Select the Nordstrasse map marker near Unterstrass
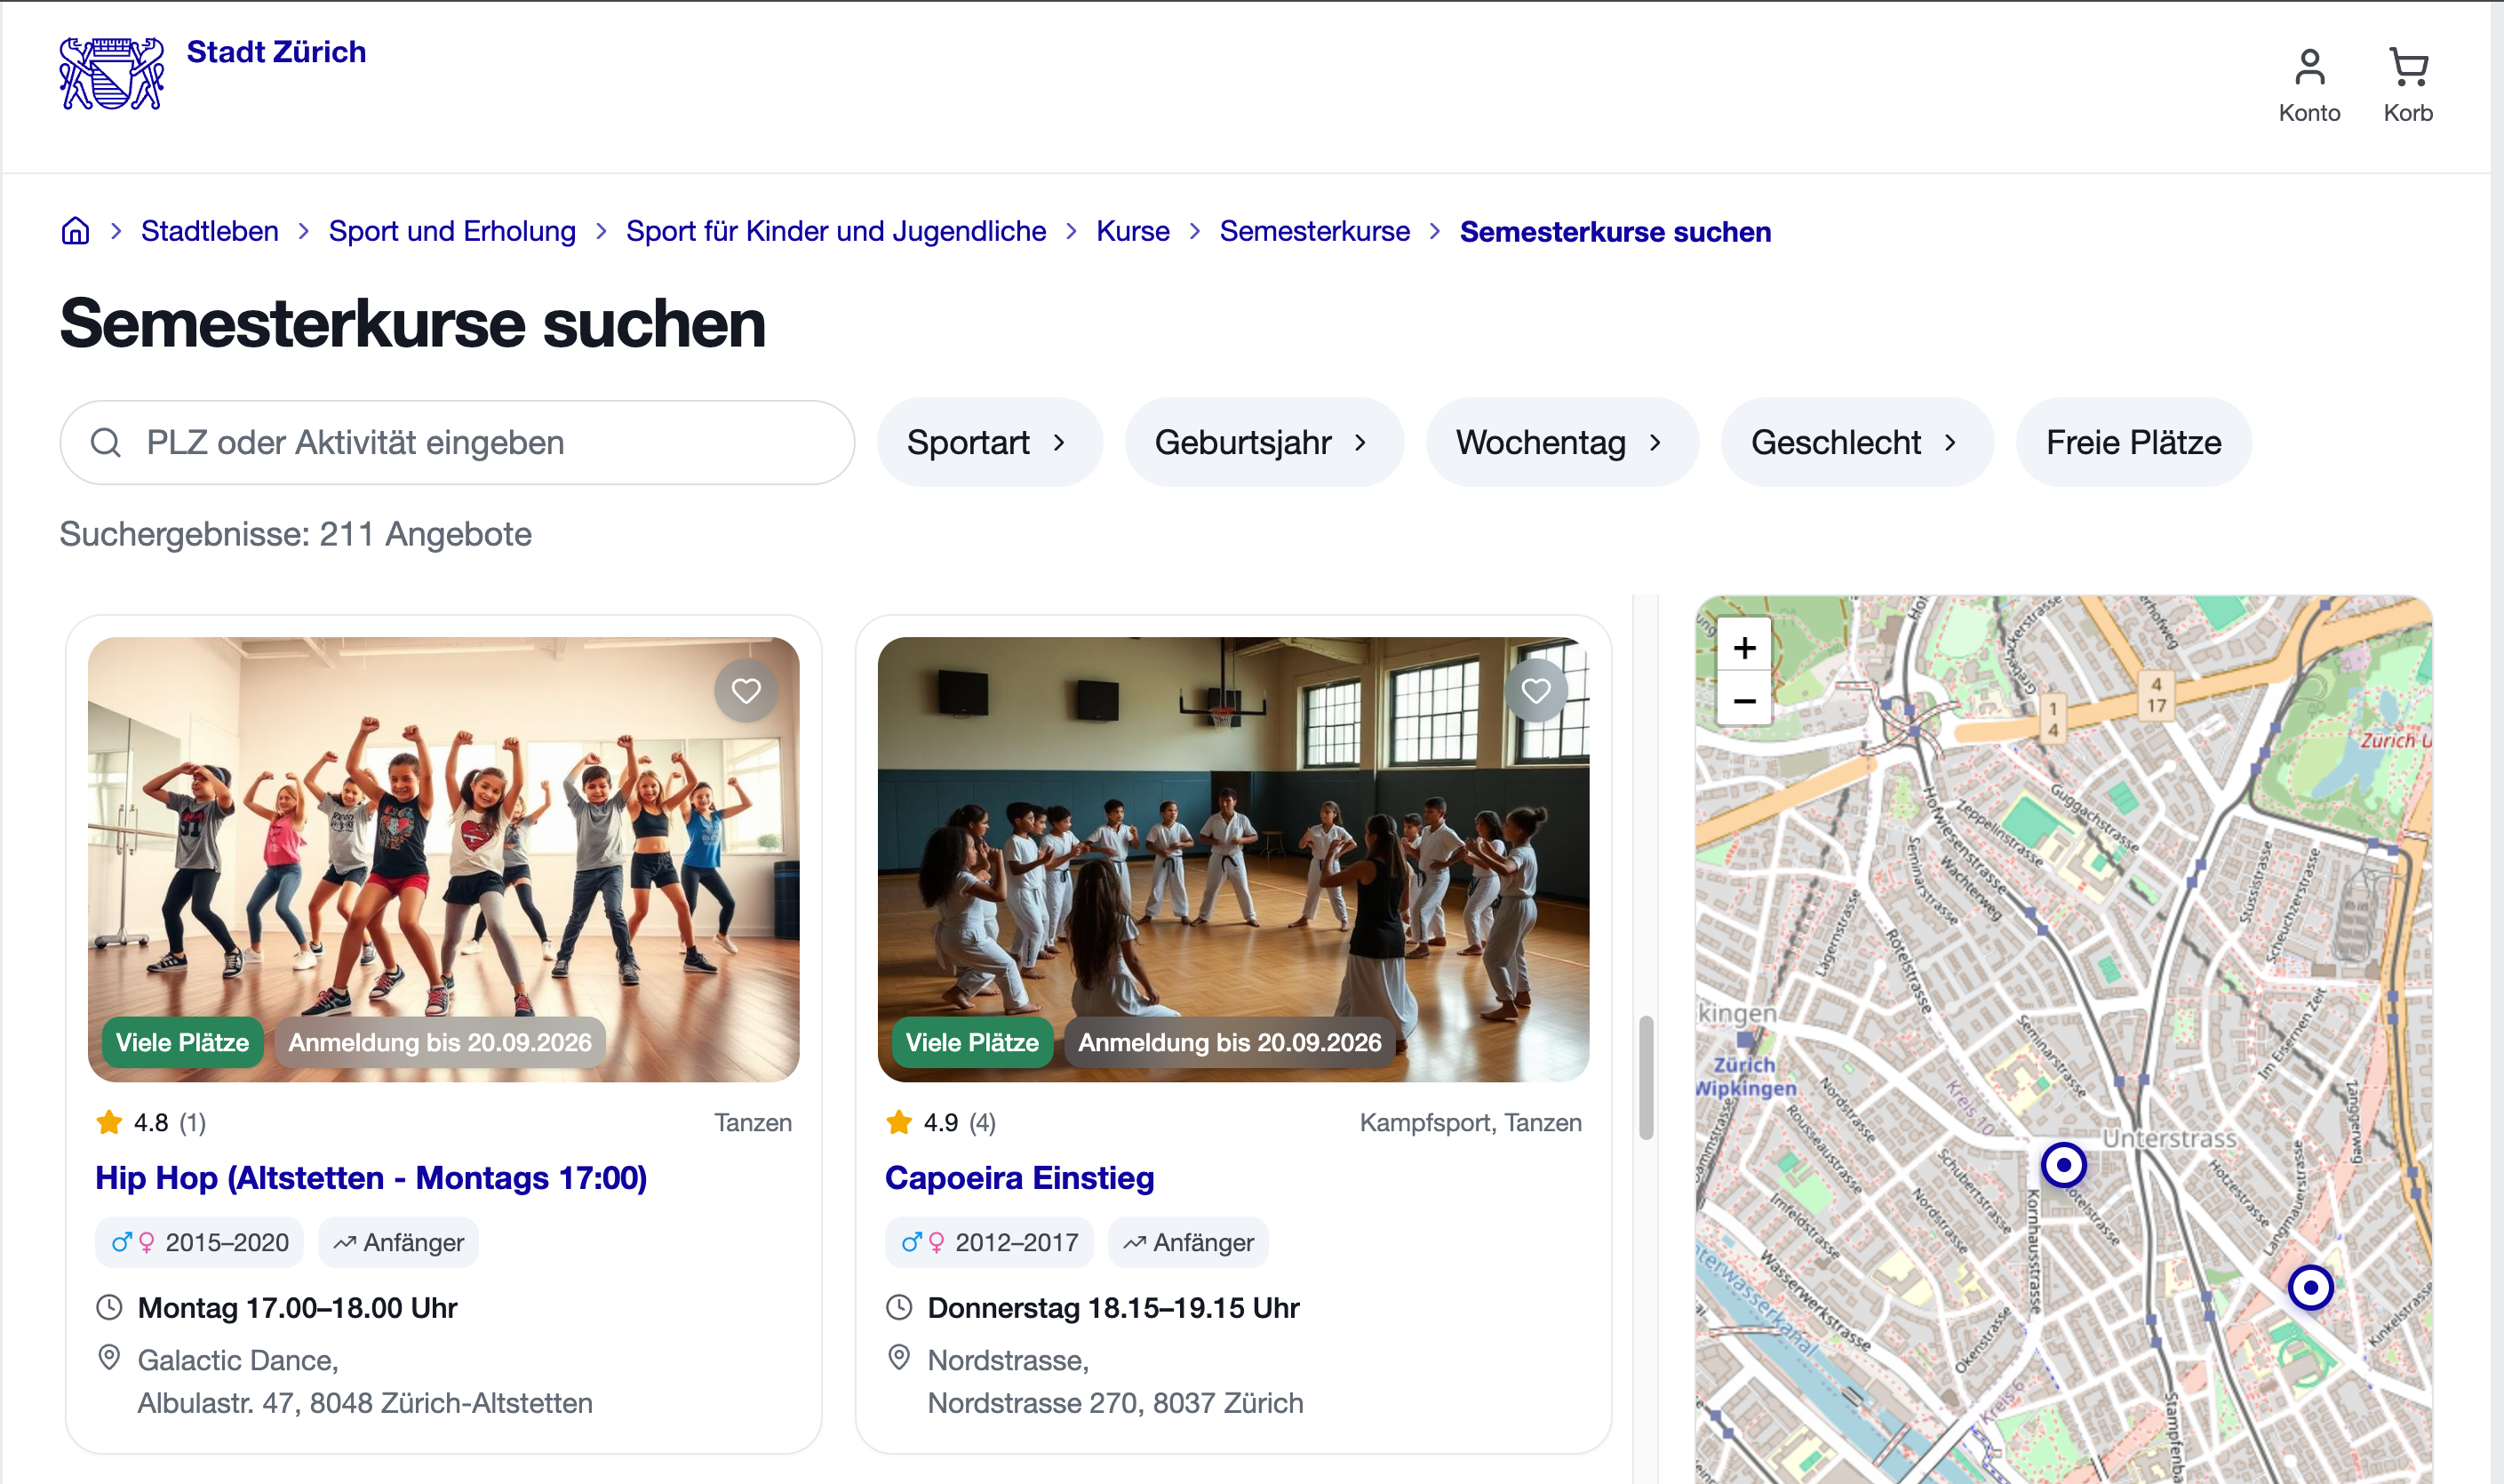This screenshot has width=2504, height=1484. click(x=2062, y=1164)
